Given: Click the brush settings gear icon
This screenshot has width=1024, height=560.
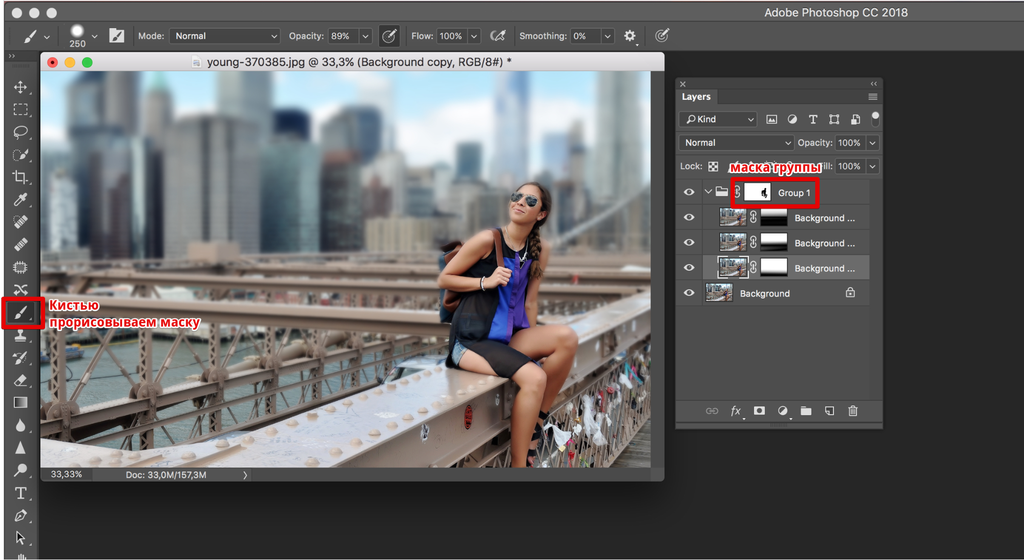Looking at the screenshot, I should [629, 35].
